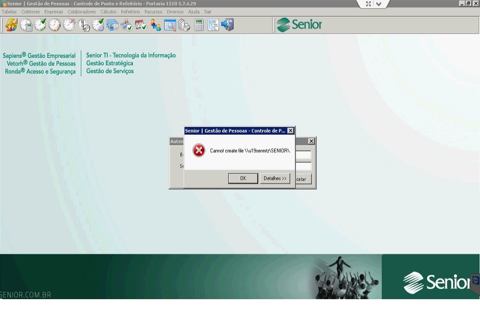Image resolution: width=480 pixels, height=314 pixels.
Task: Open the Refeitório menu
Action: click(x=131, y=12)
